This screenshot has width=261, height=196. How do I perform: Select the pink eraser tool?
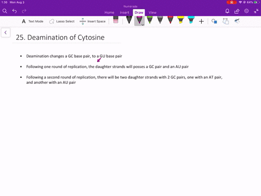pyautogui.click(x=116, y=20)
